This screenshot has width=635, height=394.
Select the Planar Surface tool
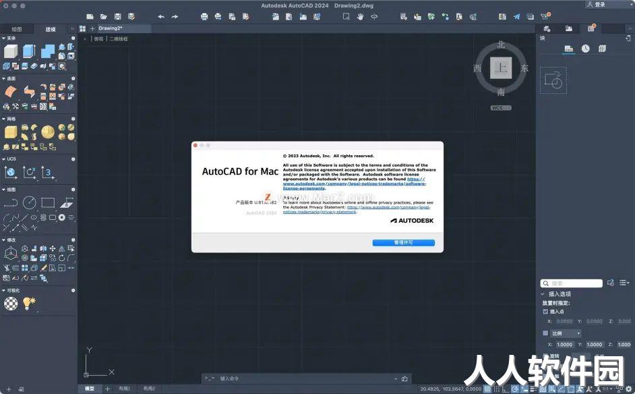11,92
